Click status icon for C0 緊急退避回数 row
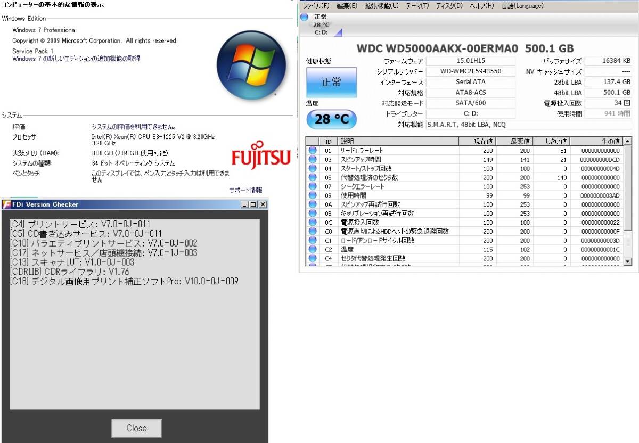Image resolution: width=639 pixels, height=443 pixels. pos(313,232)
